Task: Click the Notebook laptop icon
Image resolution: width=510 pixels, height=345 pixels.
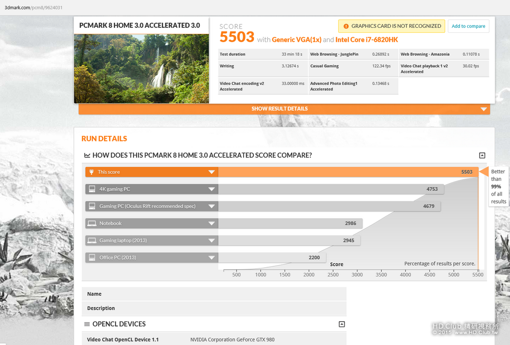Action: [92, 224]
